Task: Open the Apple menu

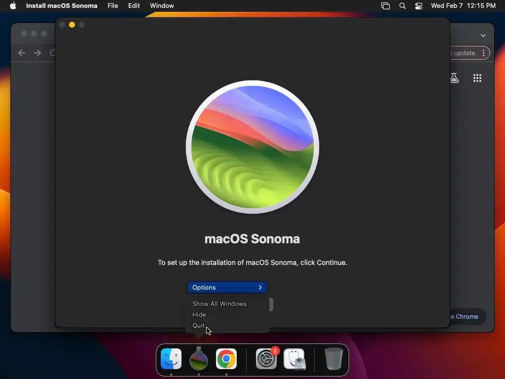Action: (x=13, y=5)
